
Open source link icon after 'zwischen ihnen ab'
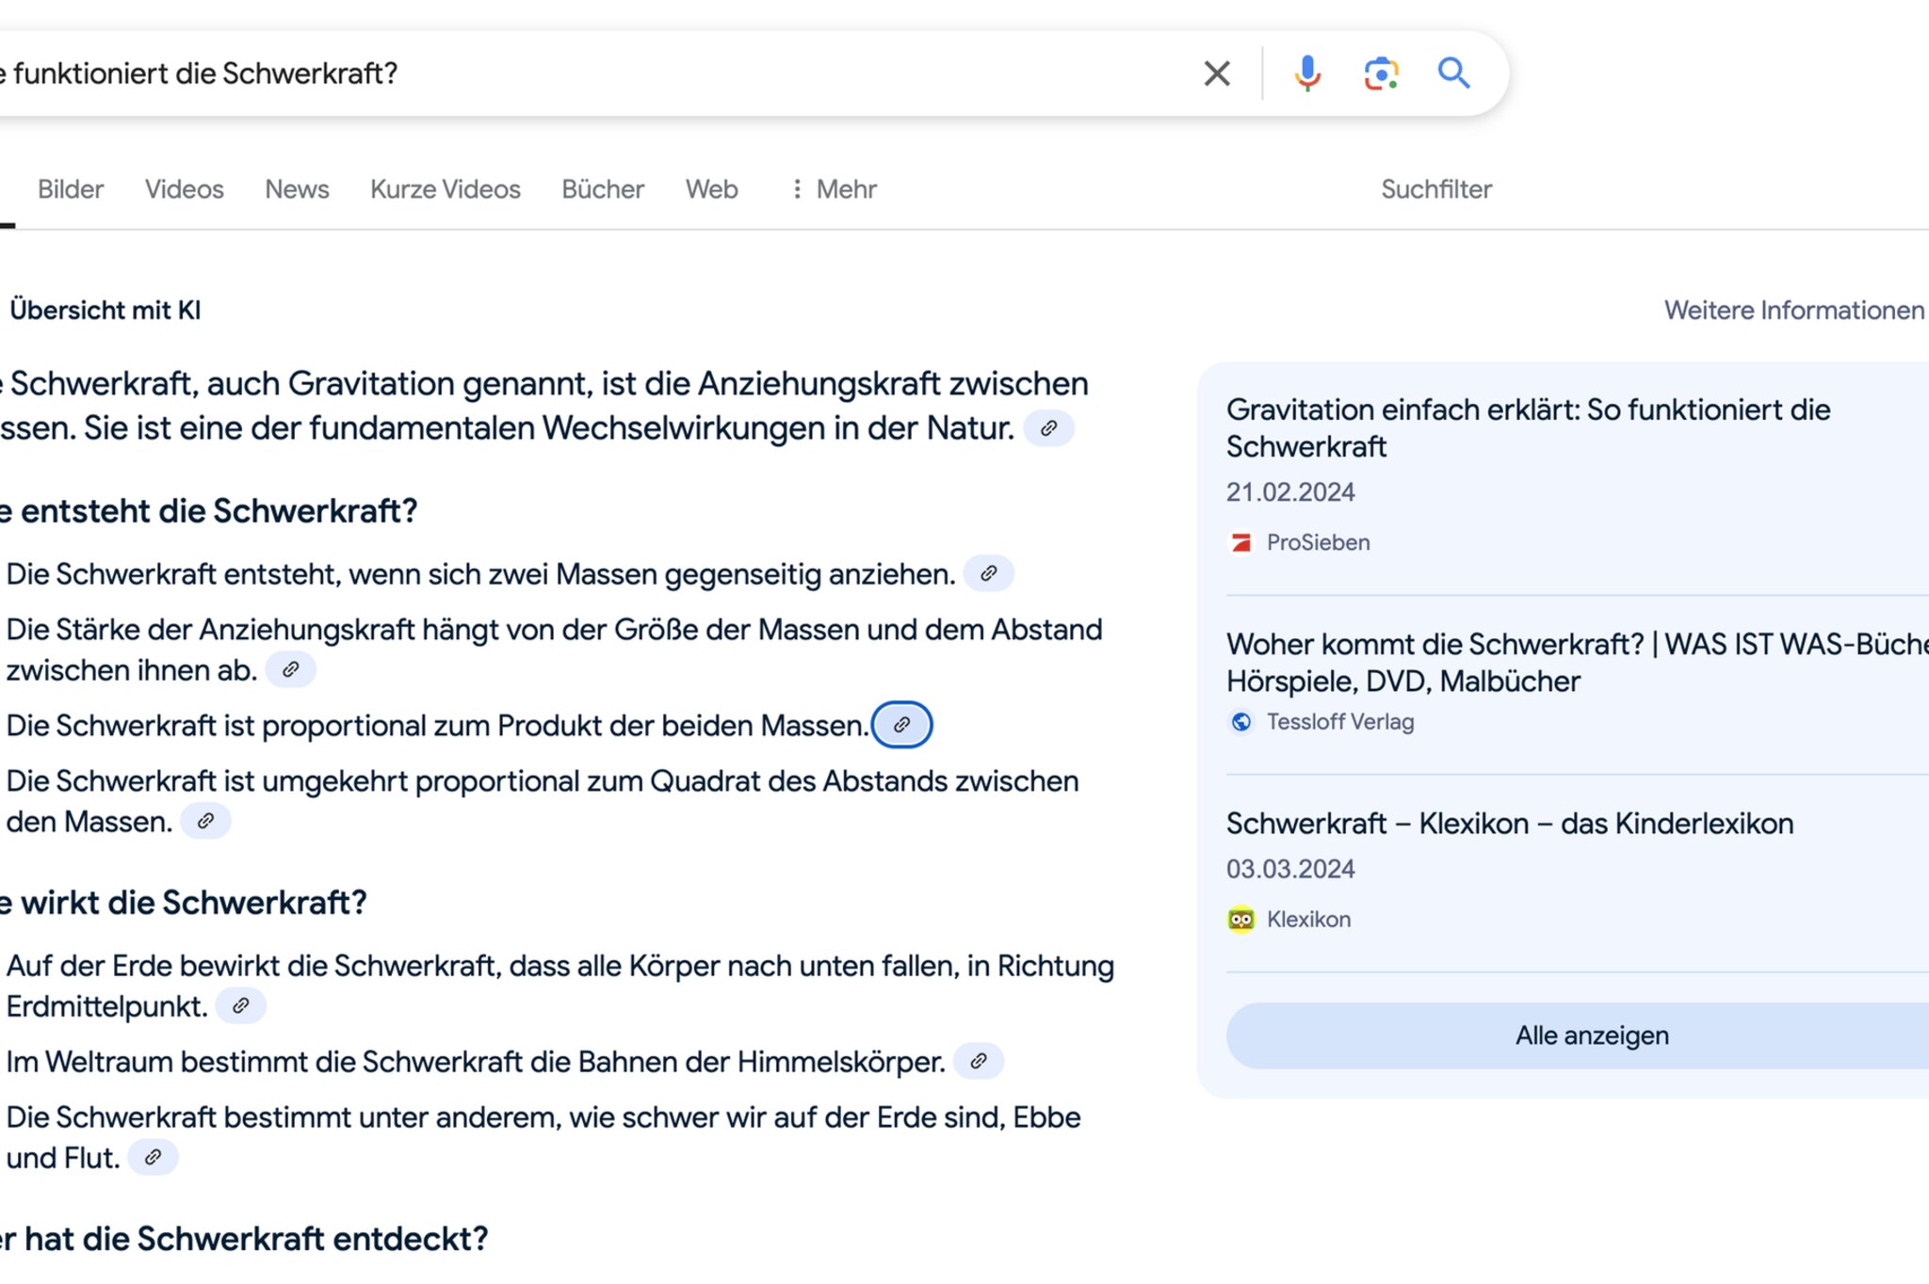[x=290, y=669]
